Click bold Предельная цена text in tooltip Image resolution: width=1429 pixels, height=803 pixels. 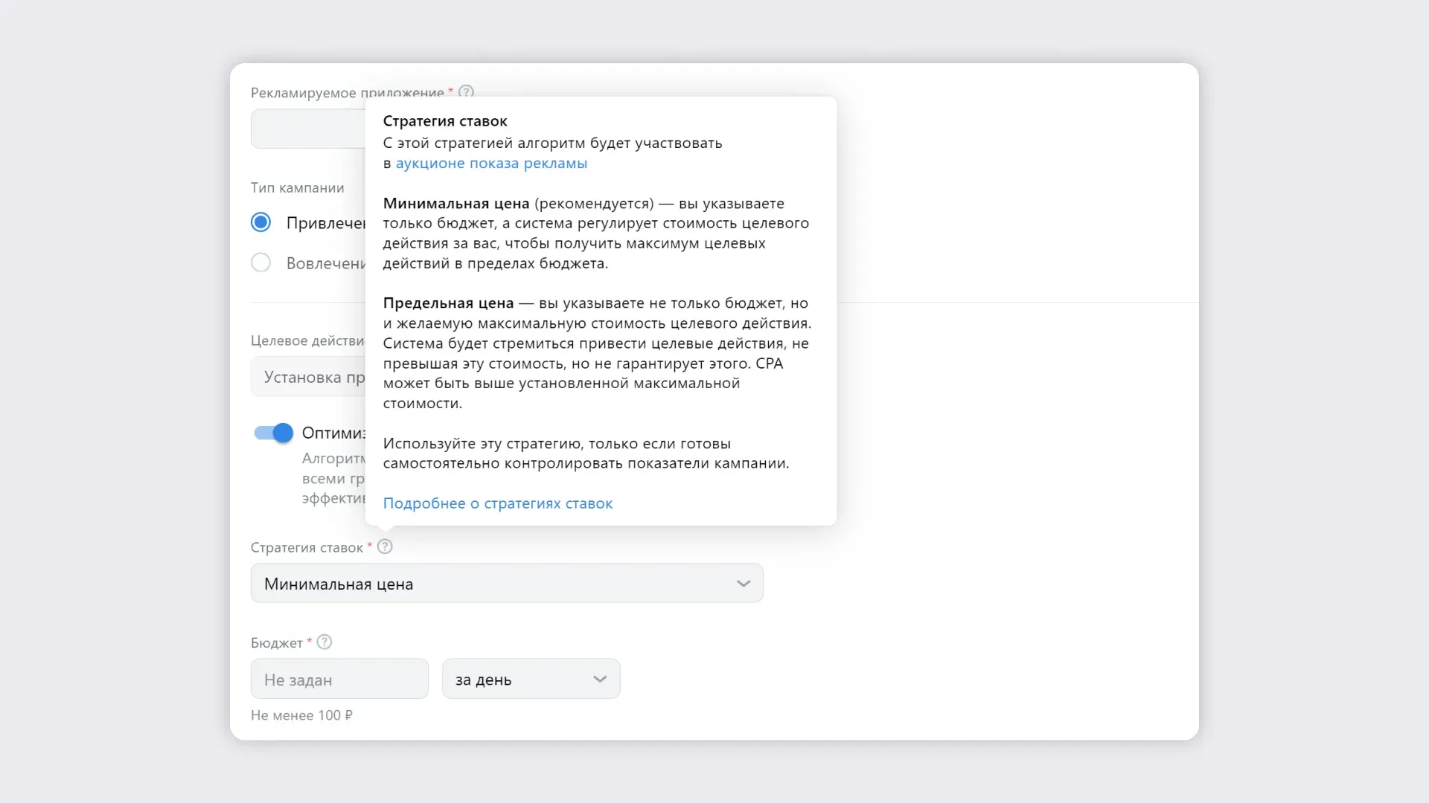click(x=448, y=303)
